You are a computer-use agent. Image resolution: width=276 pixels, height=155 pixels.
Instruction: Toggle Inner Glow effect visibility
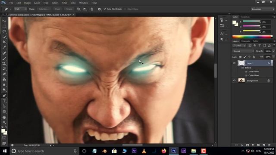pos(246,71)
